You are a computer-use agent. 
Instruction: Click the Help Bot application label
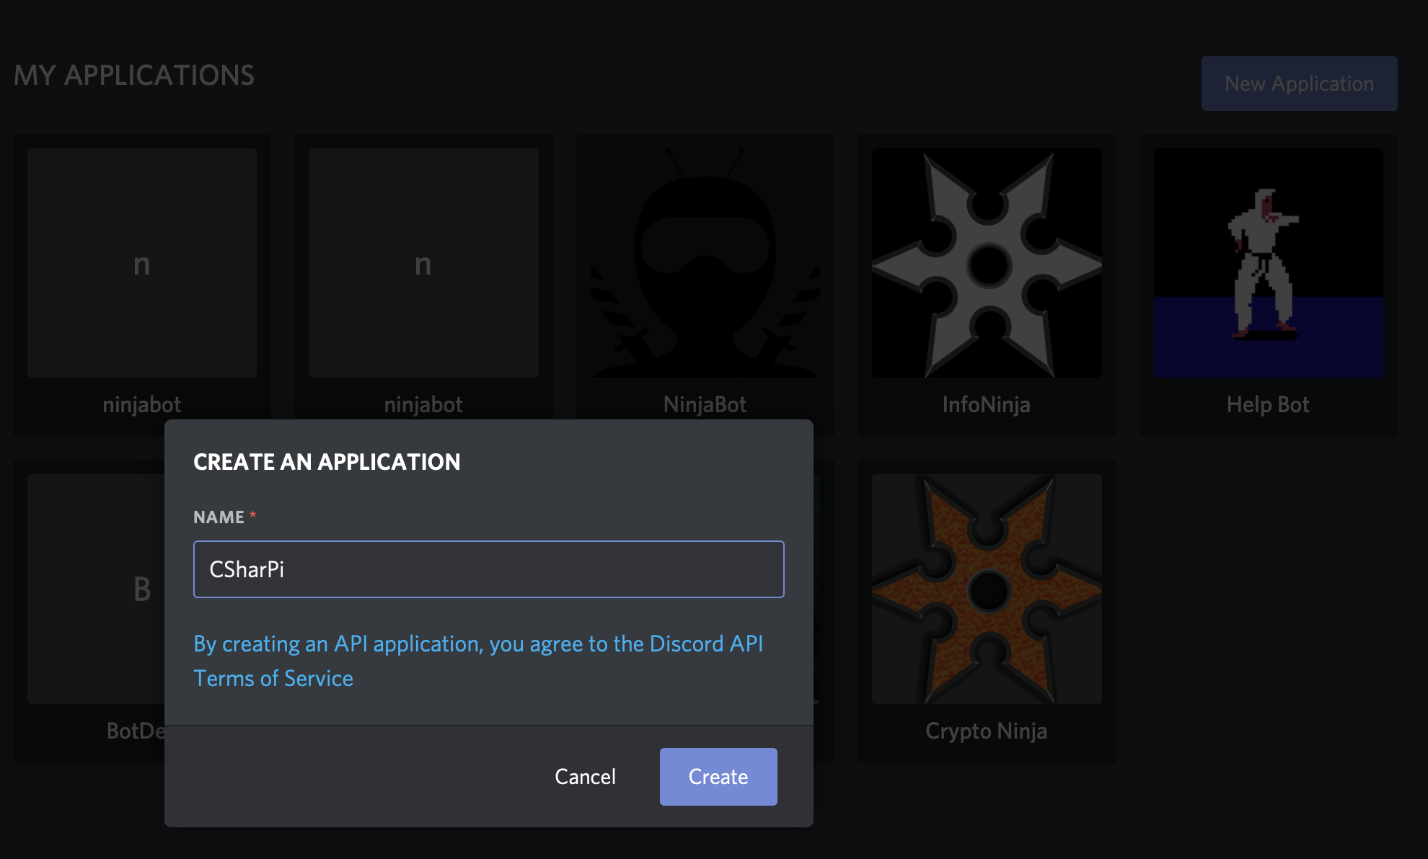click(x=1268, y=404)
